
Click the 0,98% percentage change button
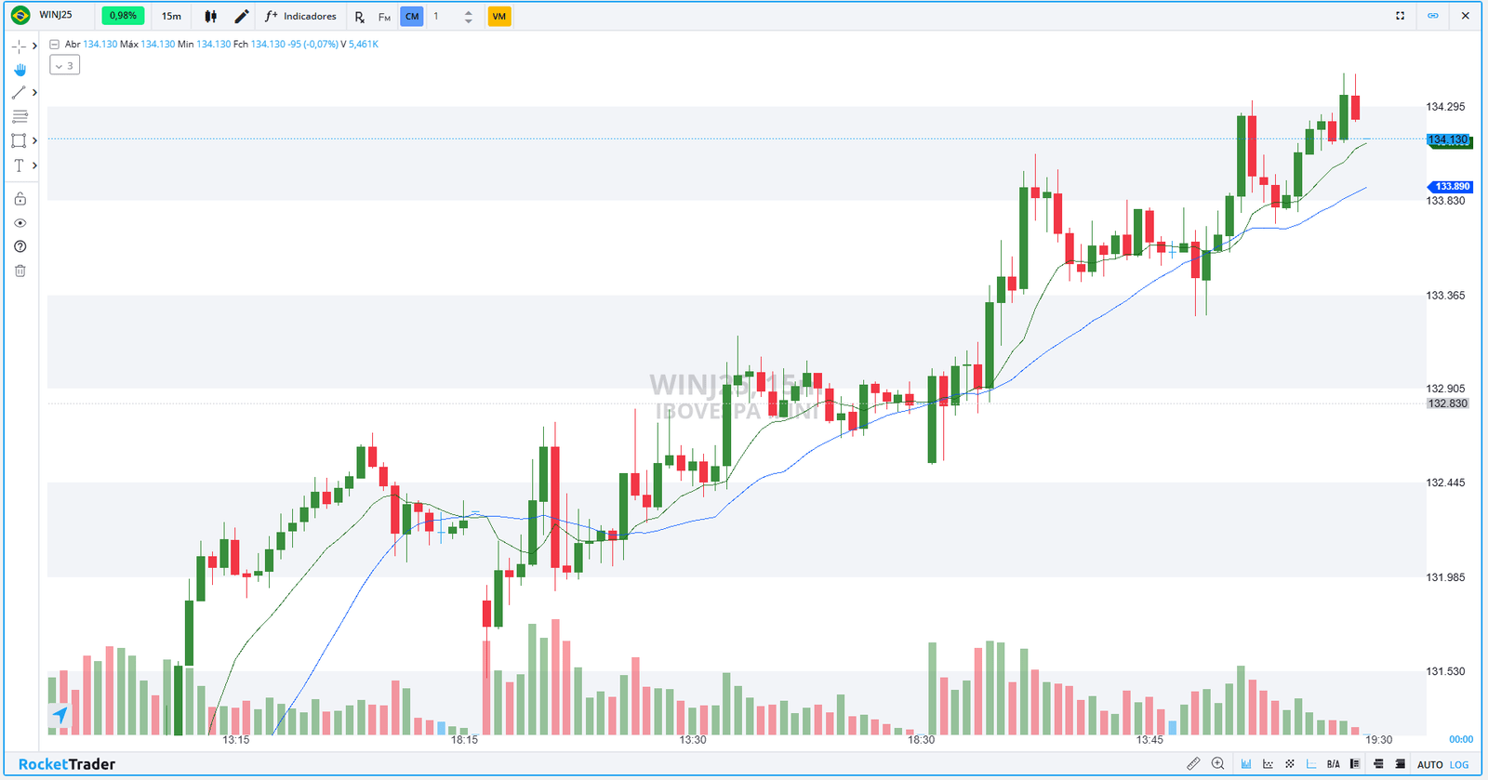(122, 16)
